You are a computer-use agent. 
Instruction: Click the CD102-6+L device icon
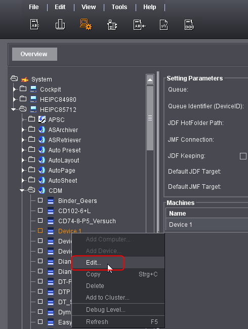tap(51, 211)
